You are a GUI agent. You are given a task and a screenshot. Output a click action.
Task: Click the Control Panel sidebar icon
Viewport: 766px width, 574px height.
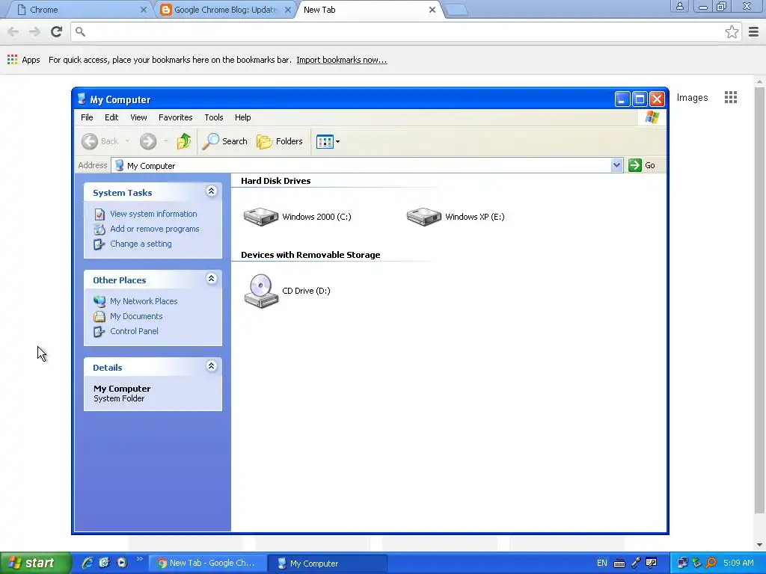tap(99, 332)
